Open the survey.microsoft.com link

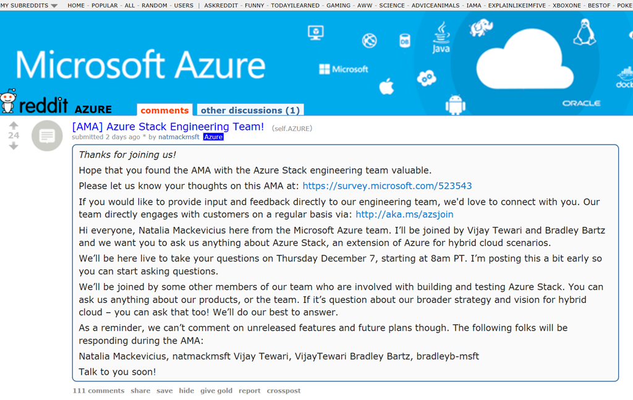tap(387, 185)
